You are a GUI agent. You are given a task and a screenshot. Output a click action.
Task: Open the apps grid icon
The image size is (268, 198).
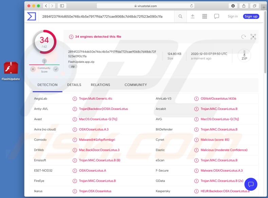pos(205,16)
